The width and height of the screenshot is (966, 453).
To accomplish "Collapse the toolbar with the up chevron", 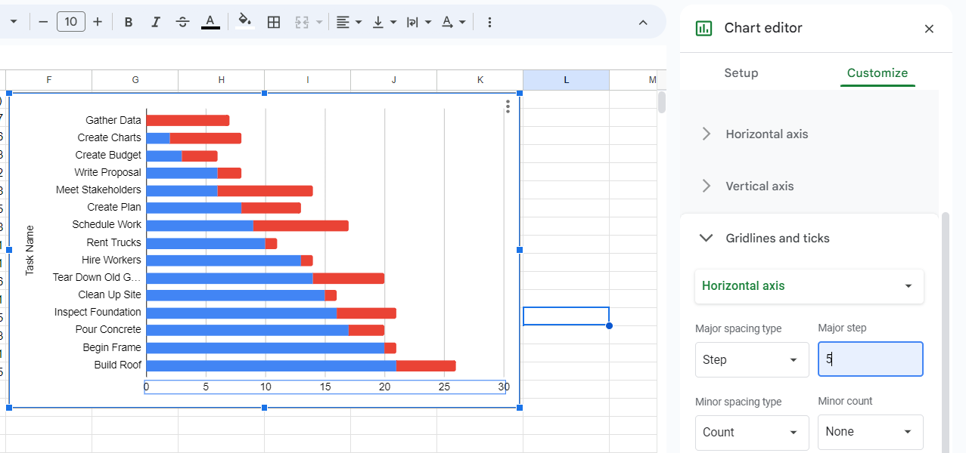I will tap(643, 22).
